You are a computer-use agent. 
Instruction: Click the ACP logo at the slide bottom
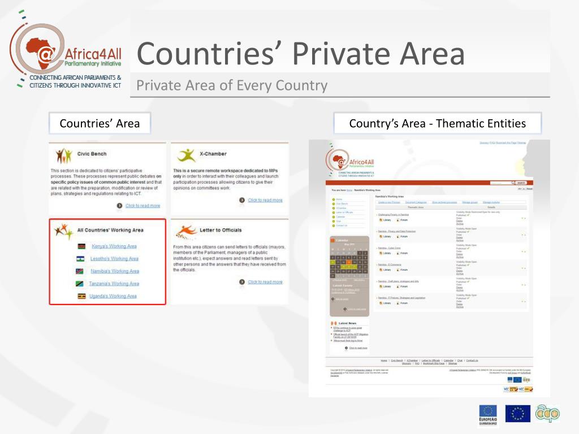[547, 413]
